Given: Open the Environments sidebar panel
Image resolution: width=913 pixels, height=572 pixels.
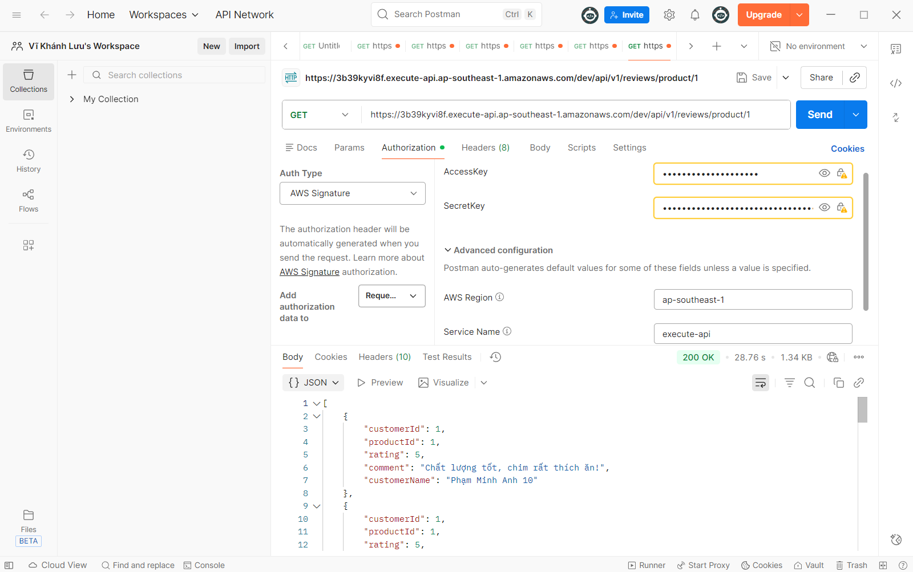Looking at the screenshot, I should coord(29,121).
